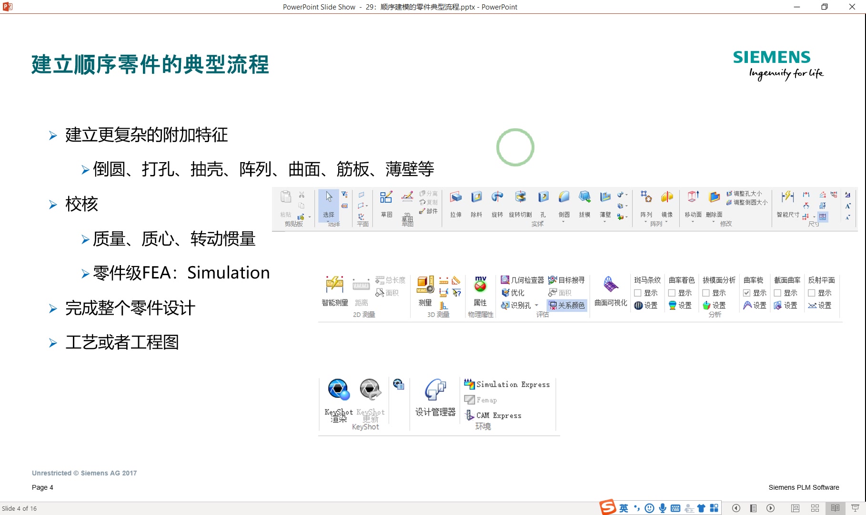Toggle 曲率着色 显示 checkbox
Image resolution: width=866 pixels, height=515 pixels.
(x=672, y=293)
